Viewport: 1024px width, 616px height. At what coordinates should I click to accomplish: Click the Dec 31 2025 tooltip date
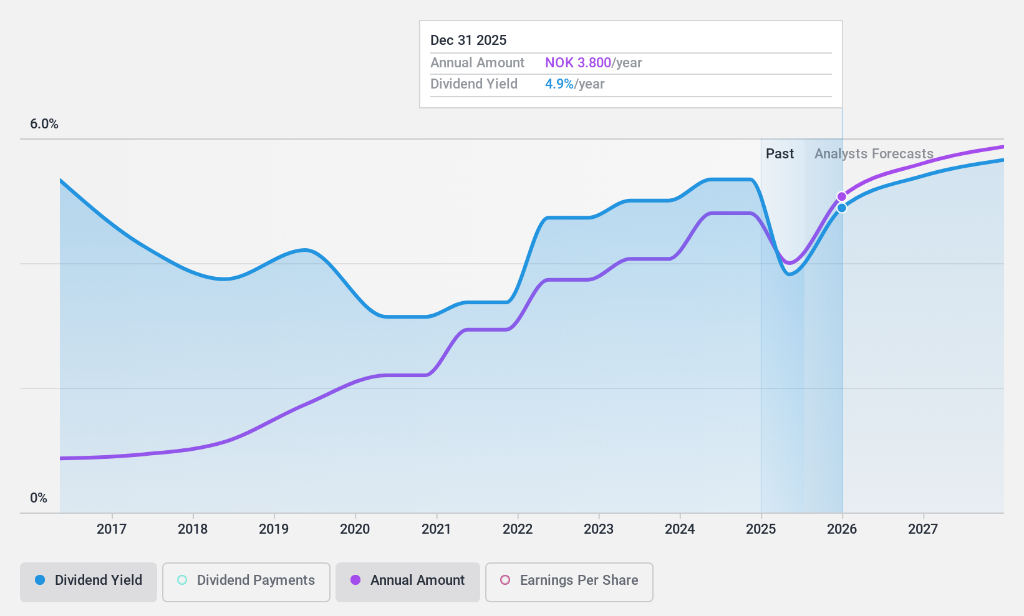tap(468, 41)
